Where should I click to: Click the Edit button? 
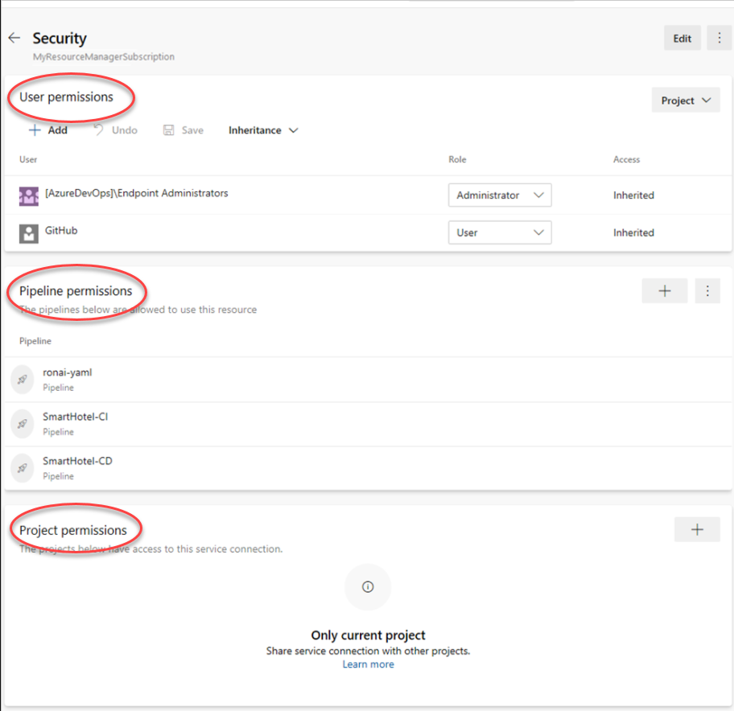pos(682,38)
